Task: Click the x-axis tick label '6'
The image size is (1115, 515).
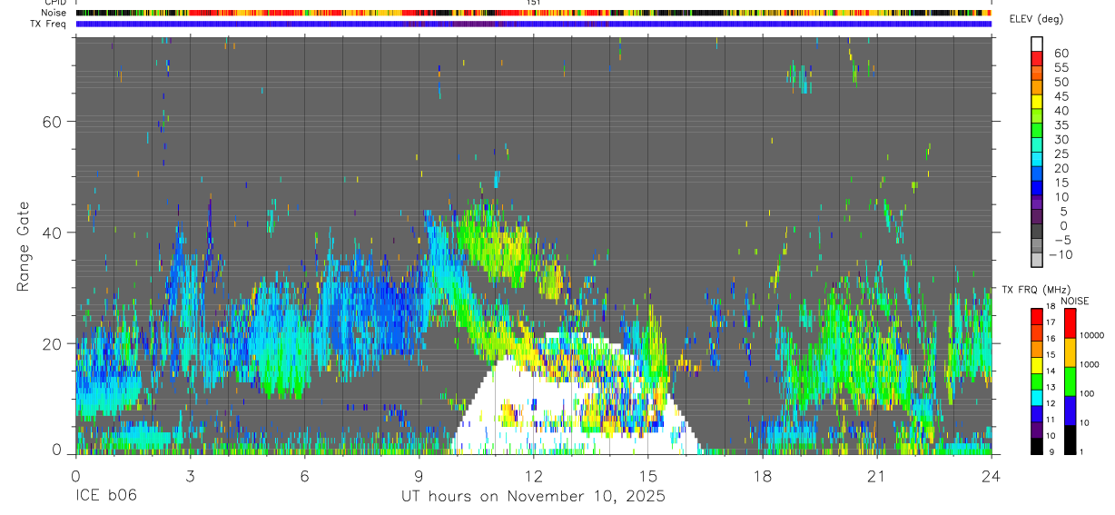Action: click(x=304, y=476)
